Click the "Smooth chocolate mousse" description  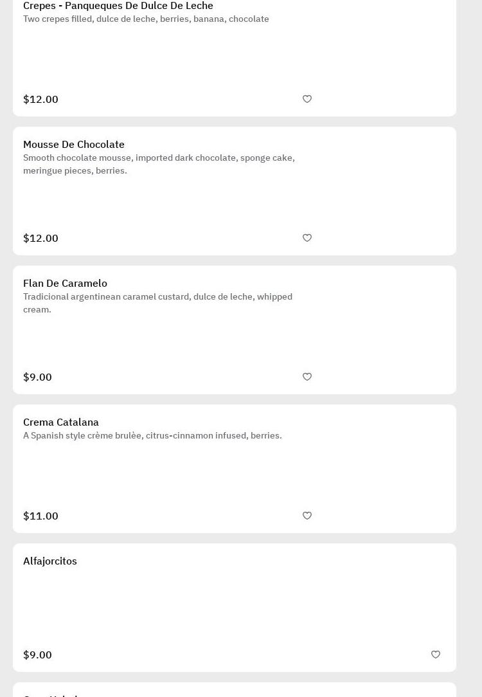point(159,164)
